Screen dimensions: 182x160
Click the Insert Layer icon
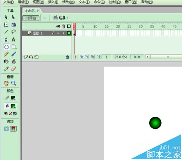pos(25,57)
